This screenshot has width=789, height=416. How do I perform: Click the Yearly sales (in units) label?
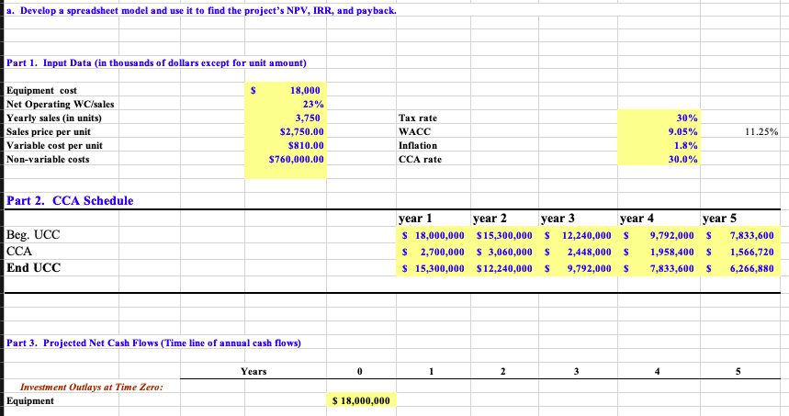coord(54,118)
